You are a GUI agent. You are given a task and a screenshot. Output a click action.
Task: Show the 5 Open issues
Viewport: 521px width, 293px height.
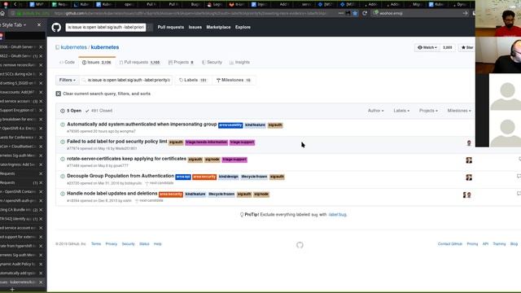click(x=71, y=111)
